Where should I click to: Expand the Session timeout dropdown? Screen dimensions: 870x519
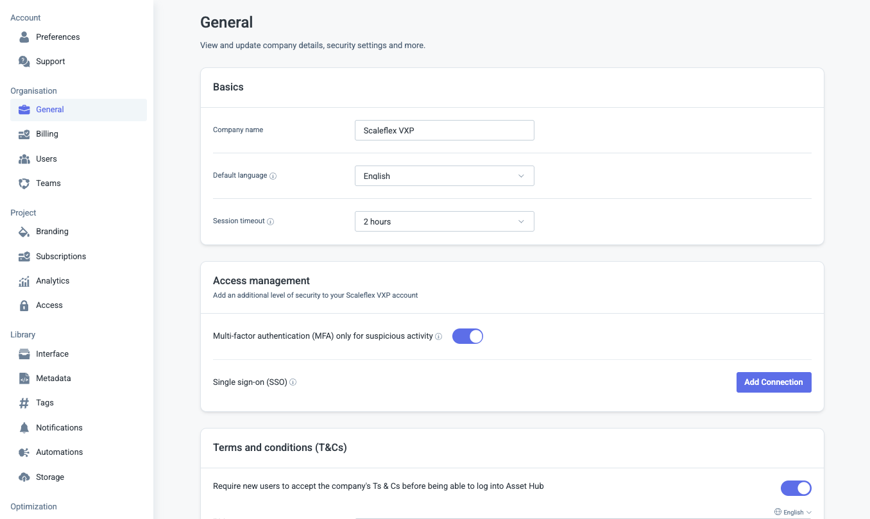[444, 221]
